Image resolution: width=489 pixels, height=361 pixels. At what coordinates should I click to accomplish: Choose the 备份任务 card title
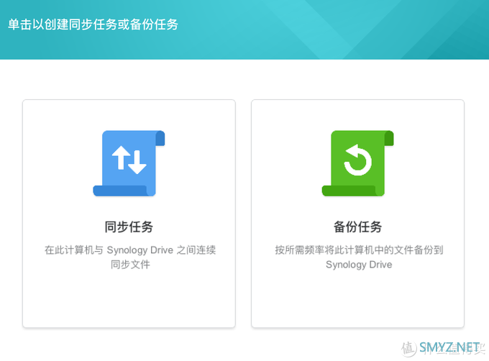[357, 227]
